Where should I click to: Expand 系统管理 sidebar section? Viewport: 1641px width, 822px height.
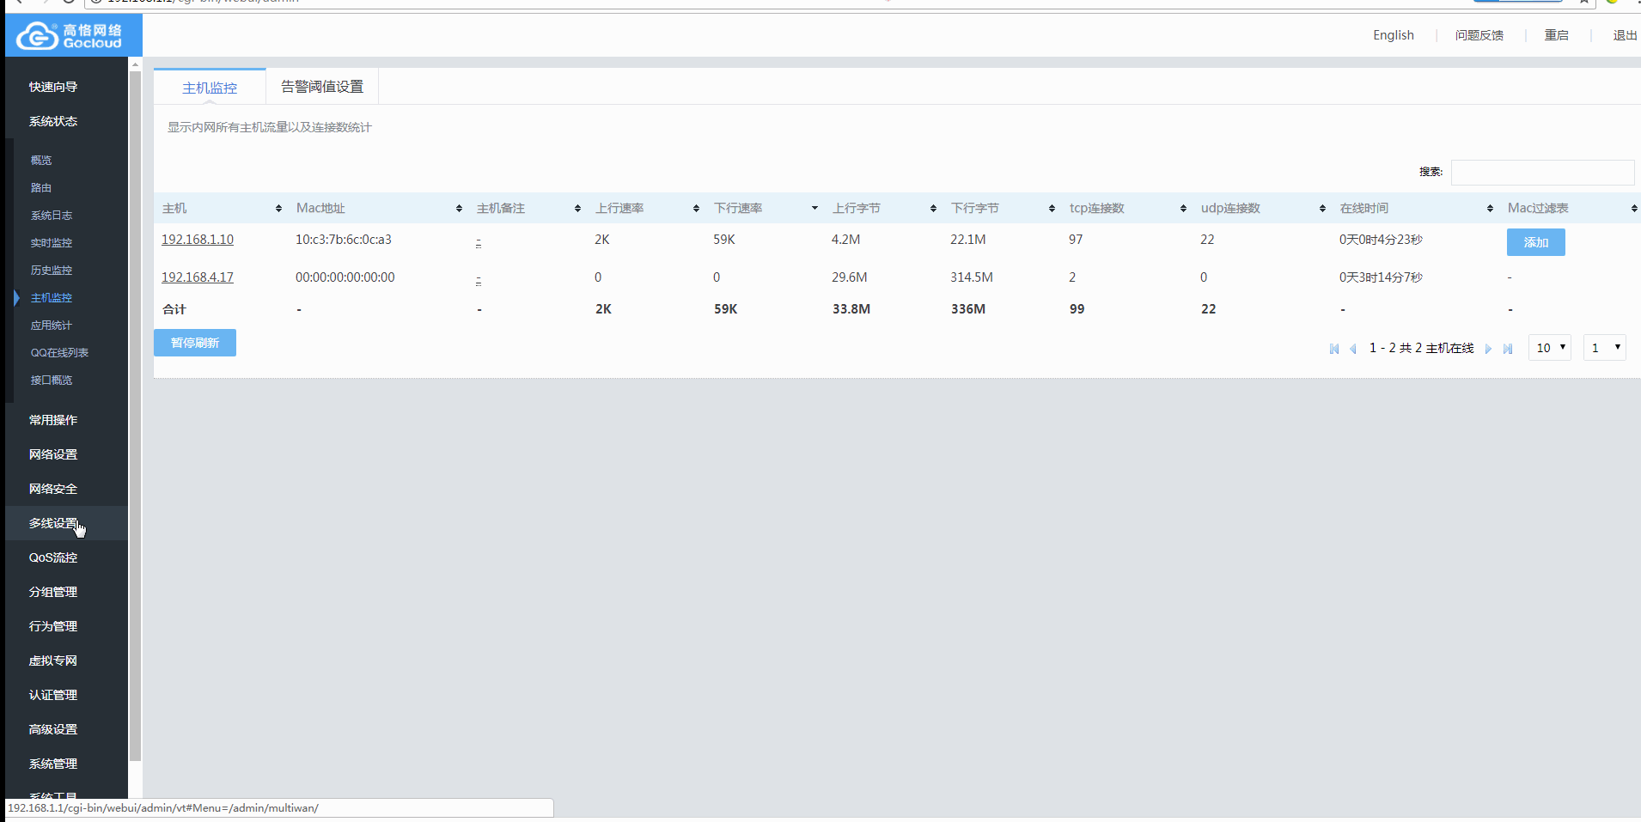pos(53,764)
